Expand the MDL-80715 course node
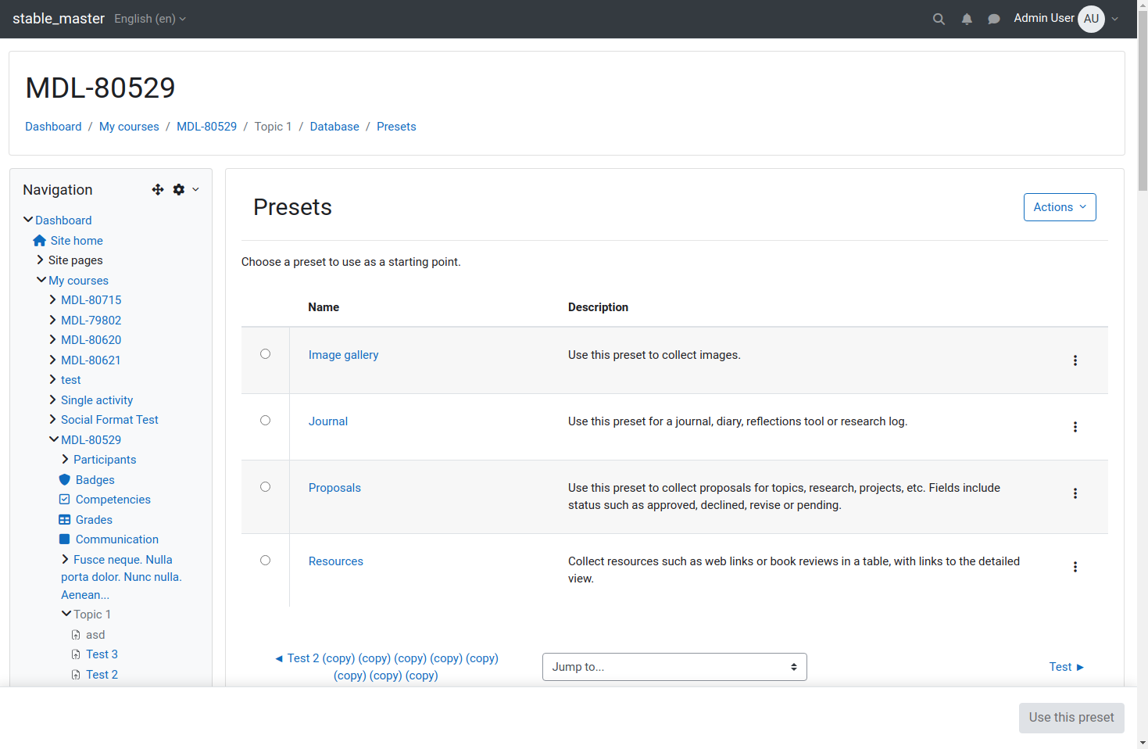 click(53, 300)
